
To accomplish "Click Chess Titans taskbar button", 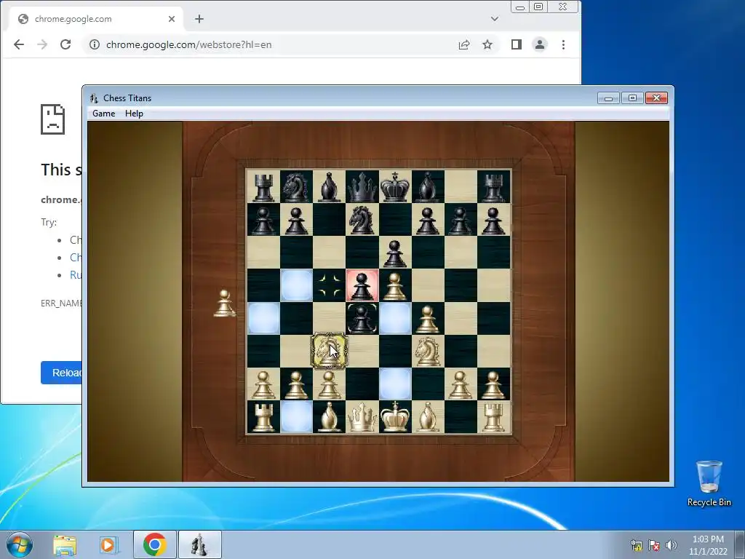I will (x=199, y=544).
